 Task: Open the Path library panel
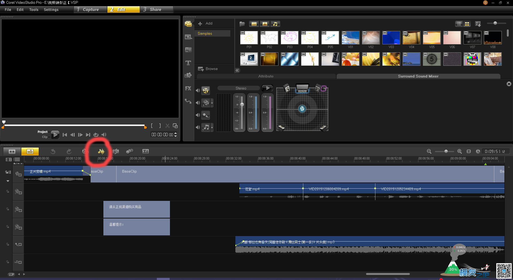188,101
